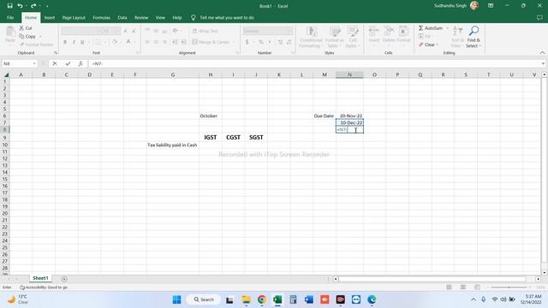Select the CGST header cell
Viewport: 548px width, 308px height.
(x=233, y=137)
